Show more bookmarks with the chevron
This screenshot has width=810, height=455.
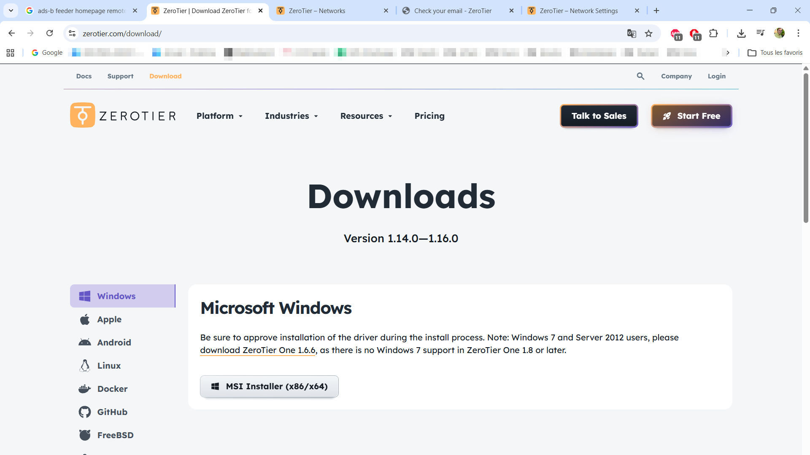[x=728, y=53]
